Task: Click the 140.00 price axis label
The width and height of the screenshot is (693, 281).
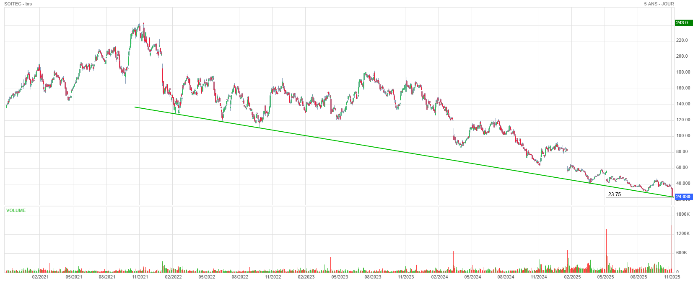Action: 683,104
